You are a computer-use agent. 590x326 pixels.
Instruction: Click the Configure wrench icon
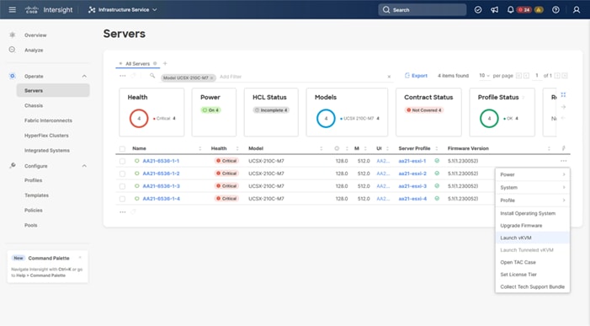point(13,166)
